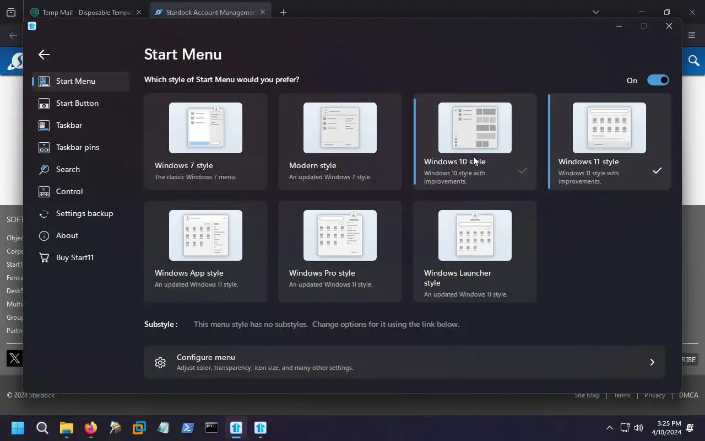Open the Privacy footer link
Screen dimensions: 705x441
pos(655,395)
